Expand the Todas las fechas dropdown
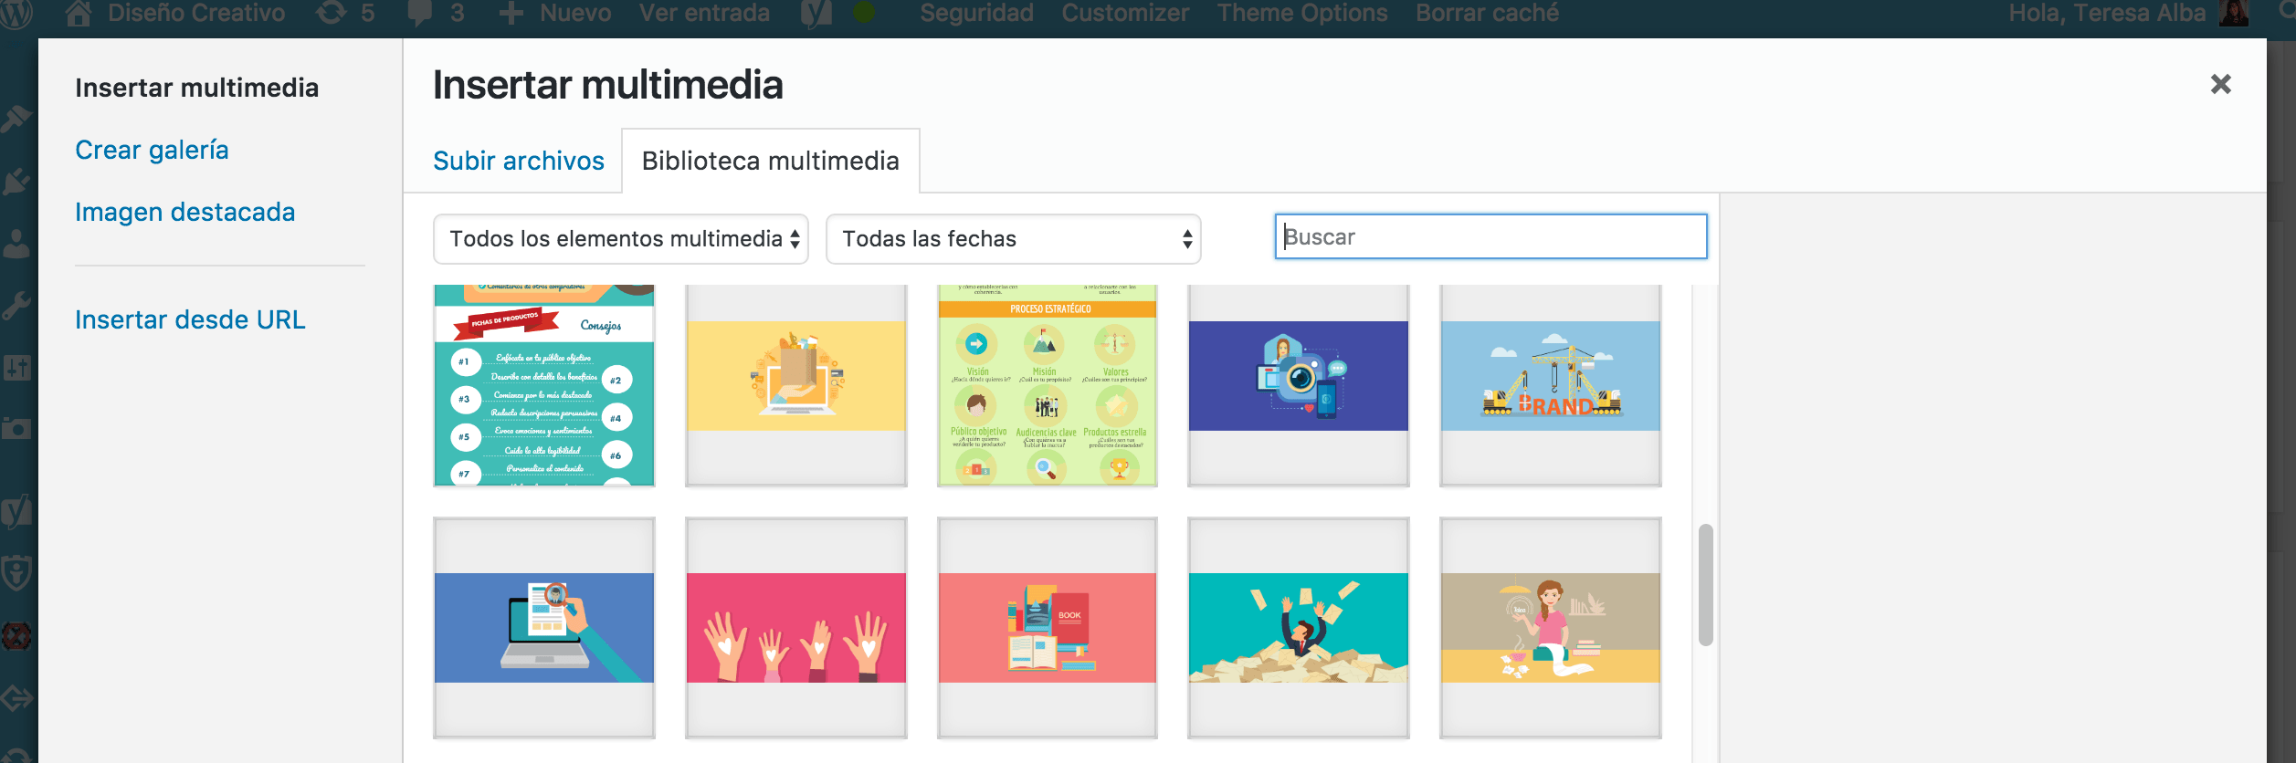Screen dimensions: 2296x763 click(x=1014, y=239)
